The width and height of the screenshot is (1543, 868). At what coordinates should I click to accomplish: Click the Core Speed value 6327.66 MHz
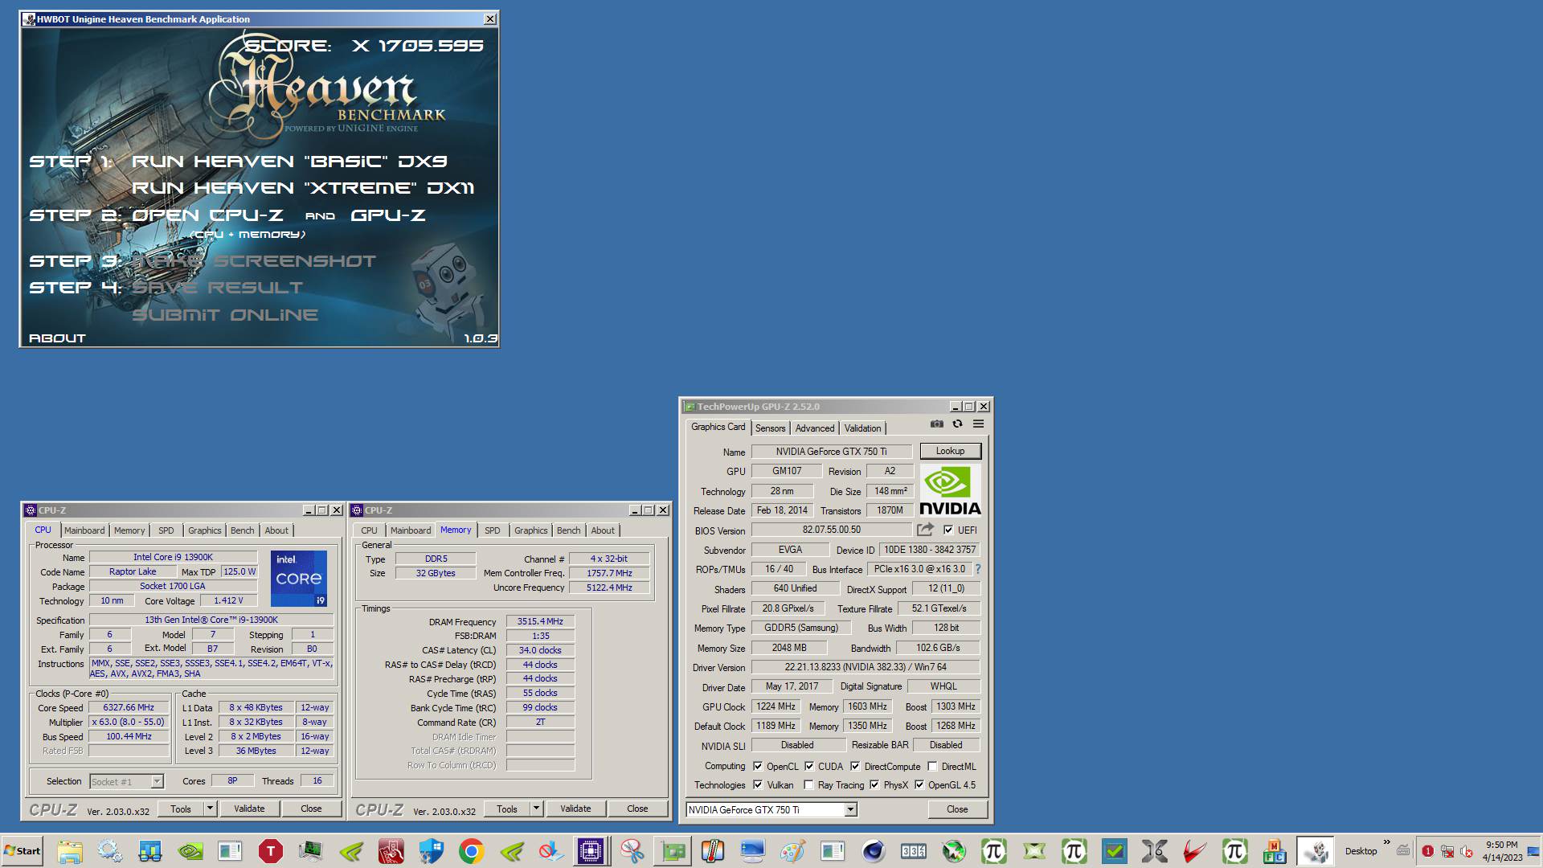point(129,708)
